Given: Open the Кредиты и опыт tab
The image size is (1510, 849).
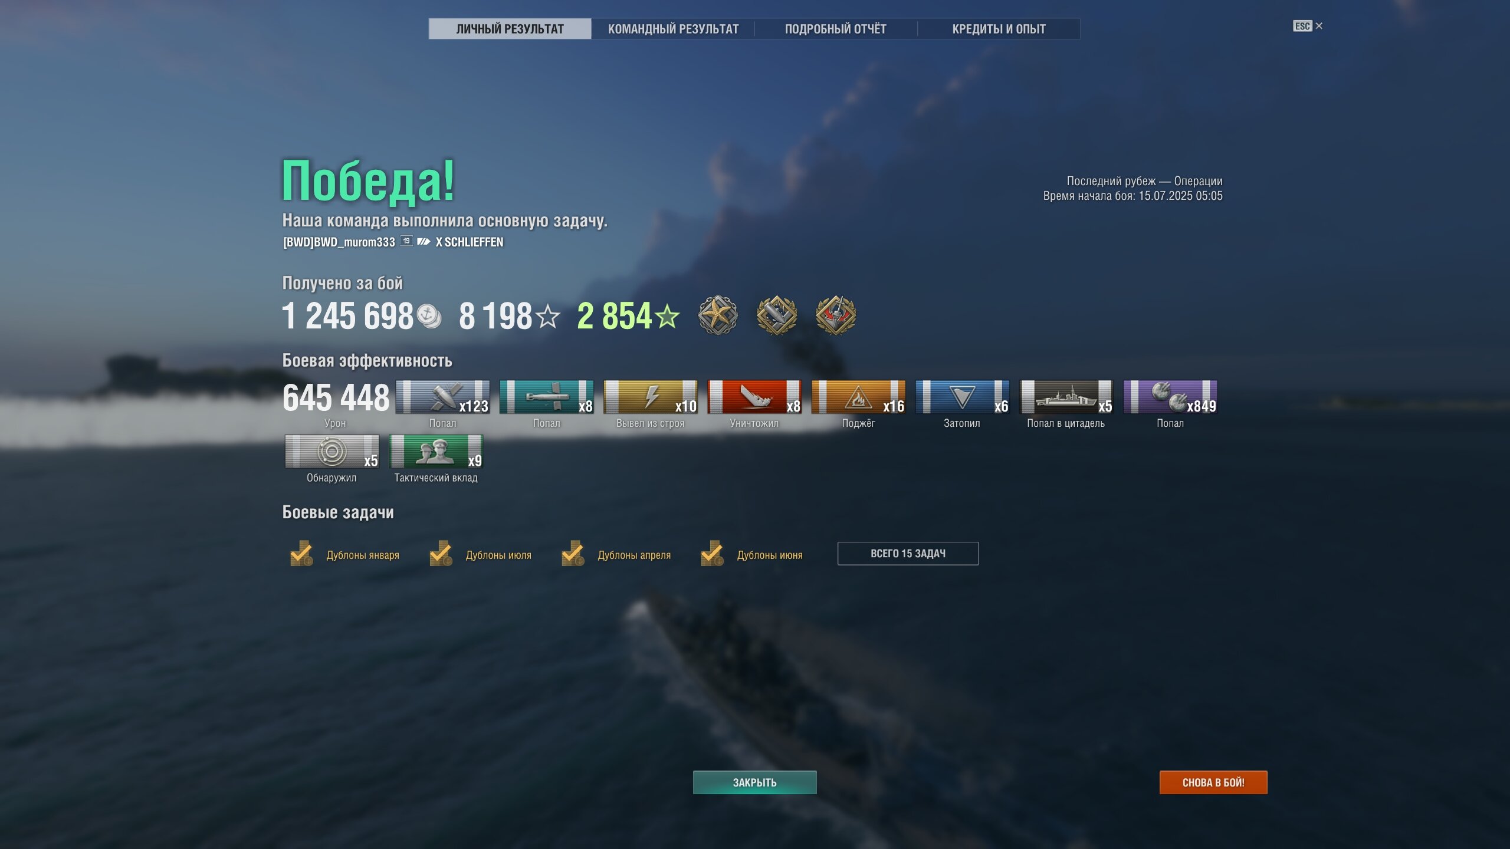Looking at the screenshot, I should point(999,29).
